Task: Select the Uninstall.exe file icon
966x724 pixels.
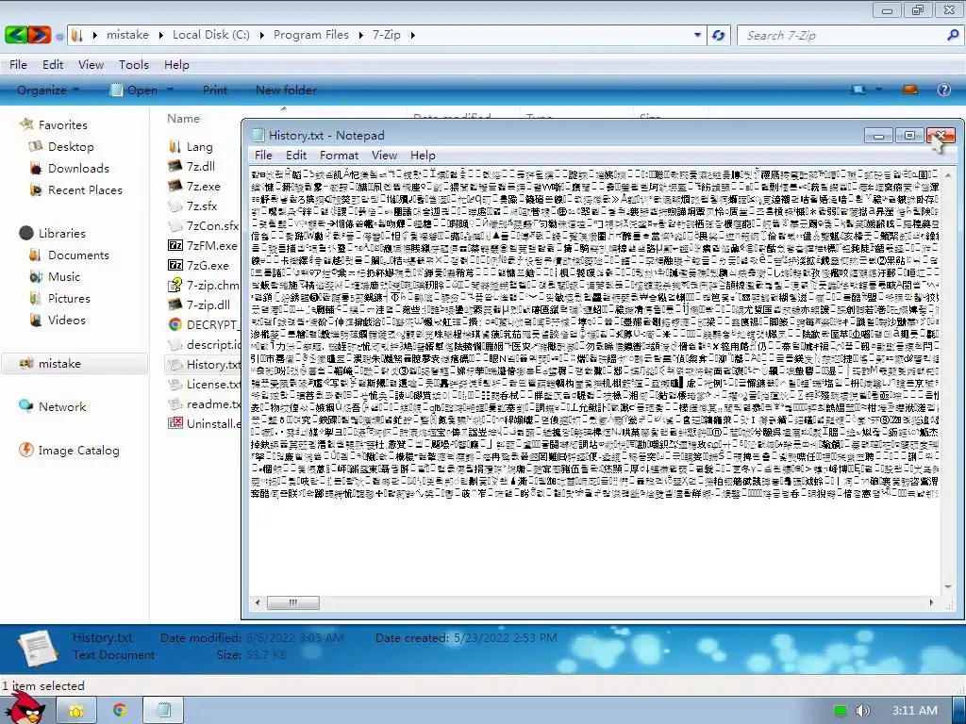Action: point(175,423)
